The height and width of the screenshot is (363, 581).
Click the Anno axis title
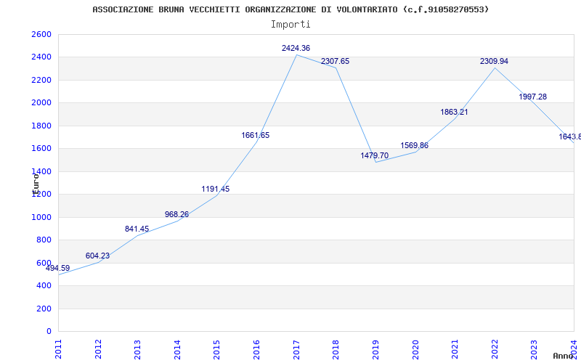tap(564, 356)
